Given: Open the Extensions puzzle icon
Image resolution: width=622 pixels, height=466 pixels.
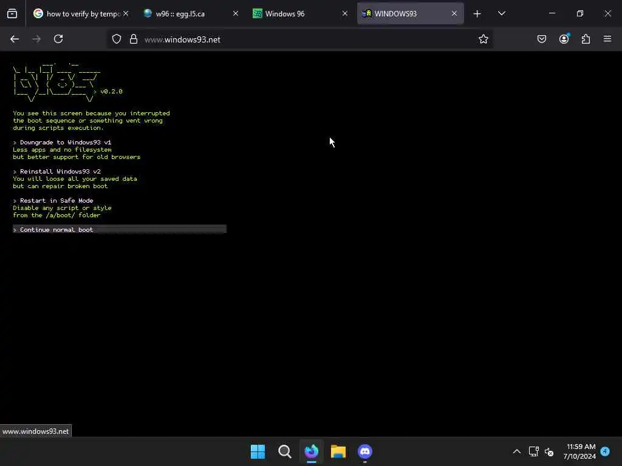Looking at the screenshot, I should (x=586, y=39).
